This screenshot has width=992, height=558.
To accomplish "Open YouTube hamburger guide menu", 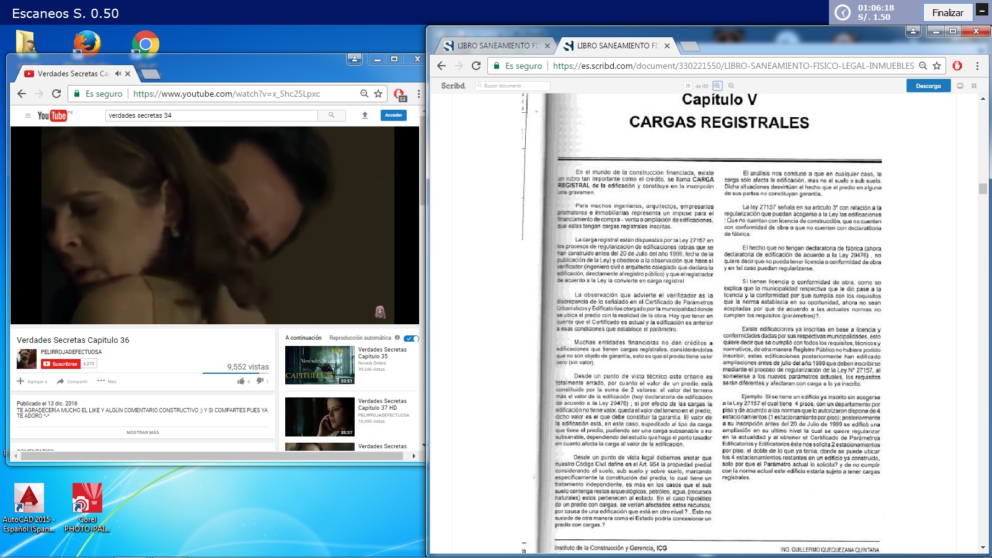I will click(27, 115).
